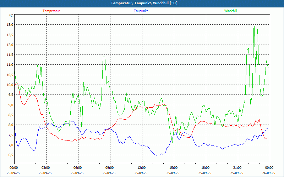Select the 06:00 time axis label
This screenshot has width=284, height=177.
point(78,168)
